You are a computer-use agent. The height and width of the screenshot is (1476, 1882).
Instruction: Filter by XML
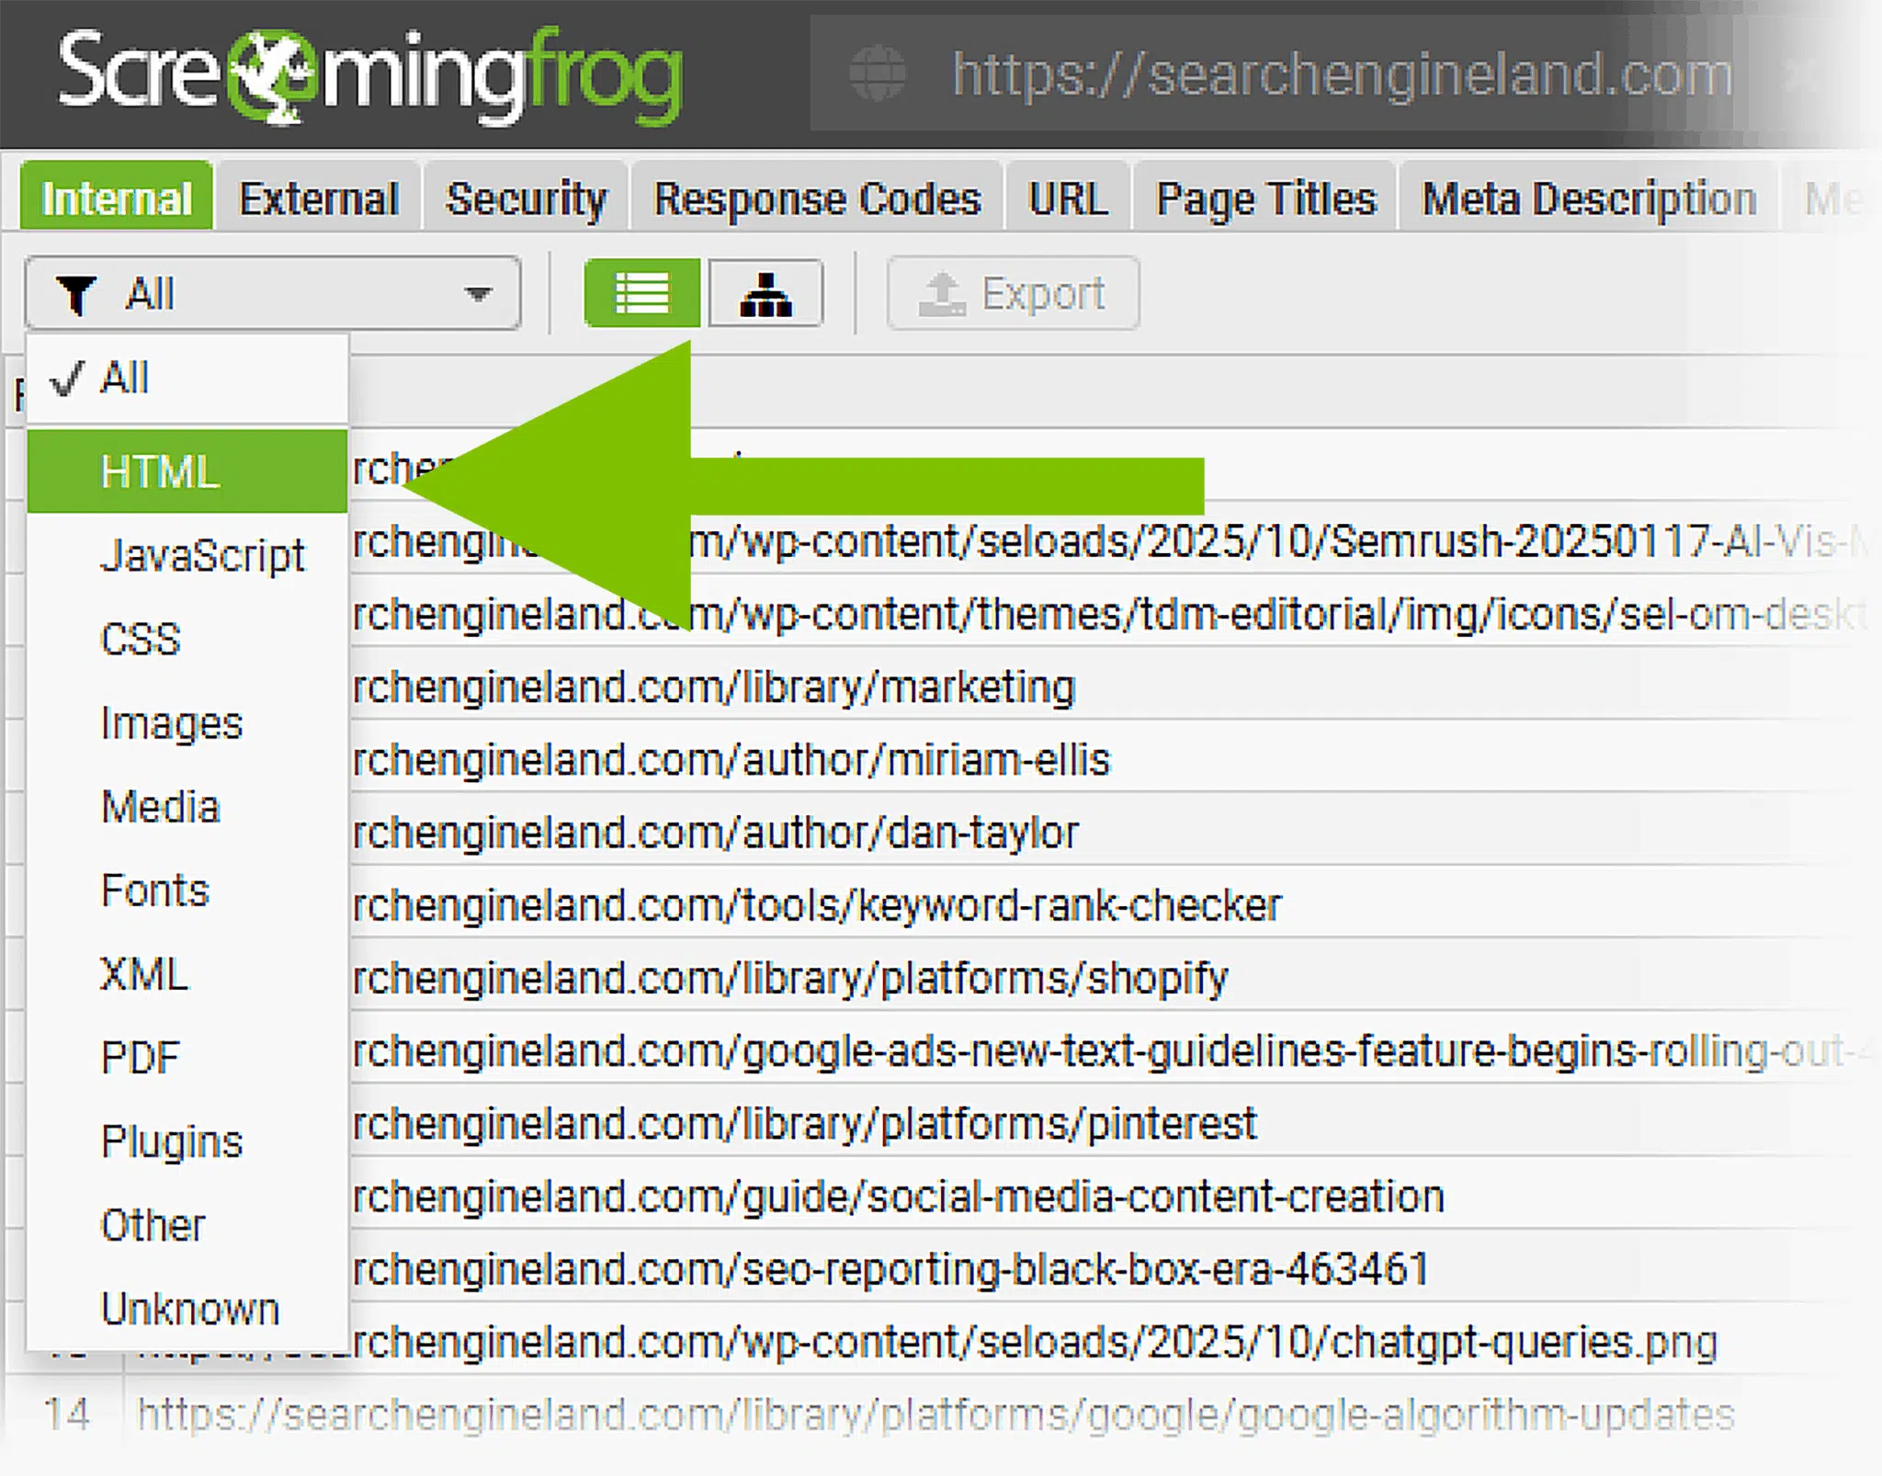[x=188, y=974]
